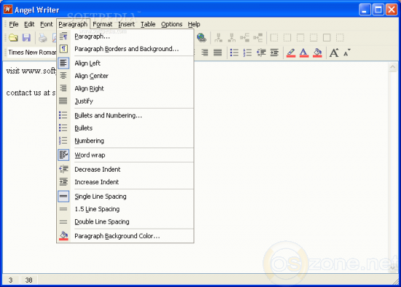Select Align Right menu entry
This screenshot has height=287, width=401.
pos(125,88)
